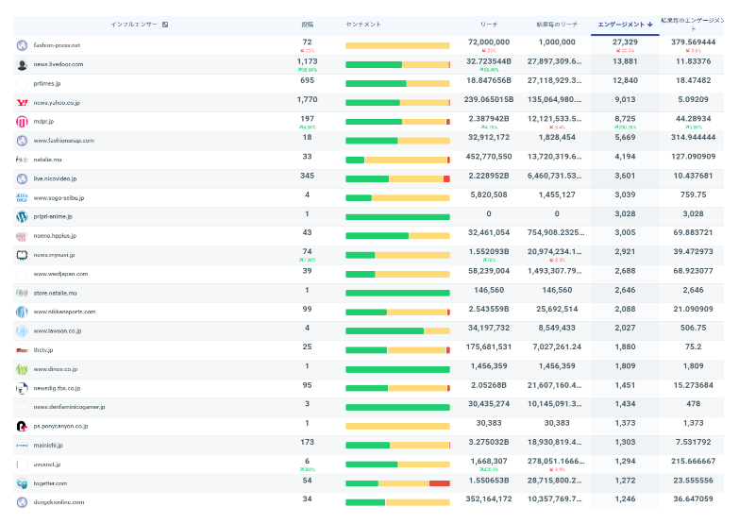Screen dimensions: 739x524
Task: Click the WordPress icon for pripri-anime.jp
Action: 22,216
